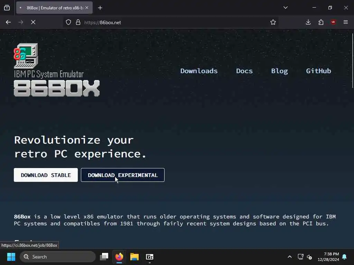The height and width of the screenshot is (265, 354).
Task: Go back to previous page
Action: pyautogui.click(x=8, y=22)
